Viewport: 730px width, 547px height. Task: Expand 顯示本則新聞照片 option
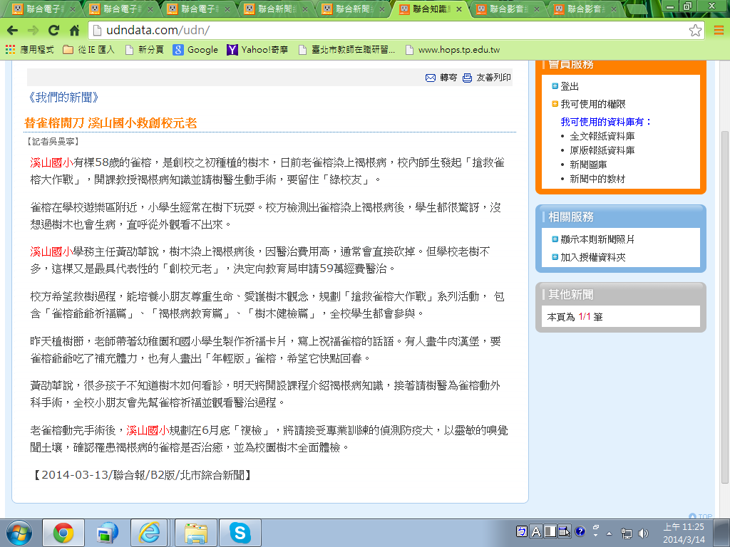click(x=555, y=239)
